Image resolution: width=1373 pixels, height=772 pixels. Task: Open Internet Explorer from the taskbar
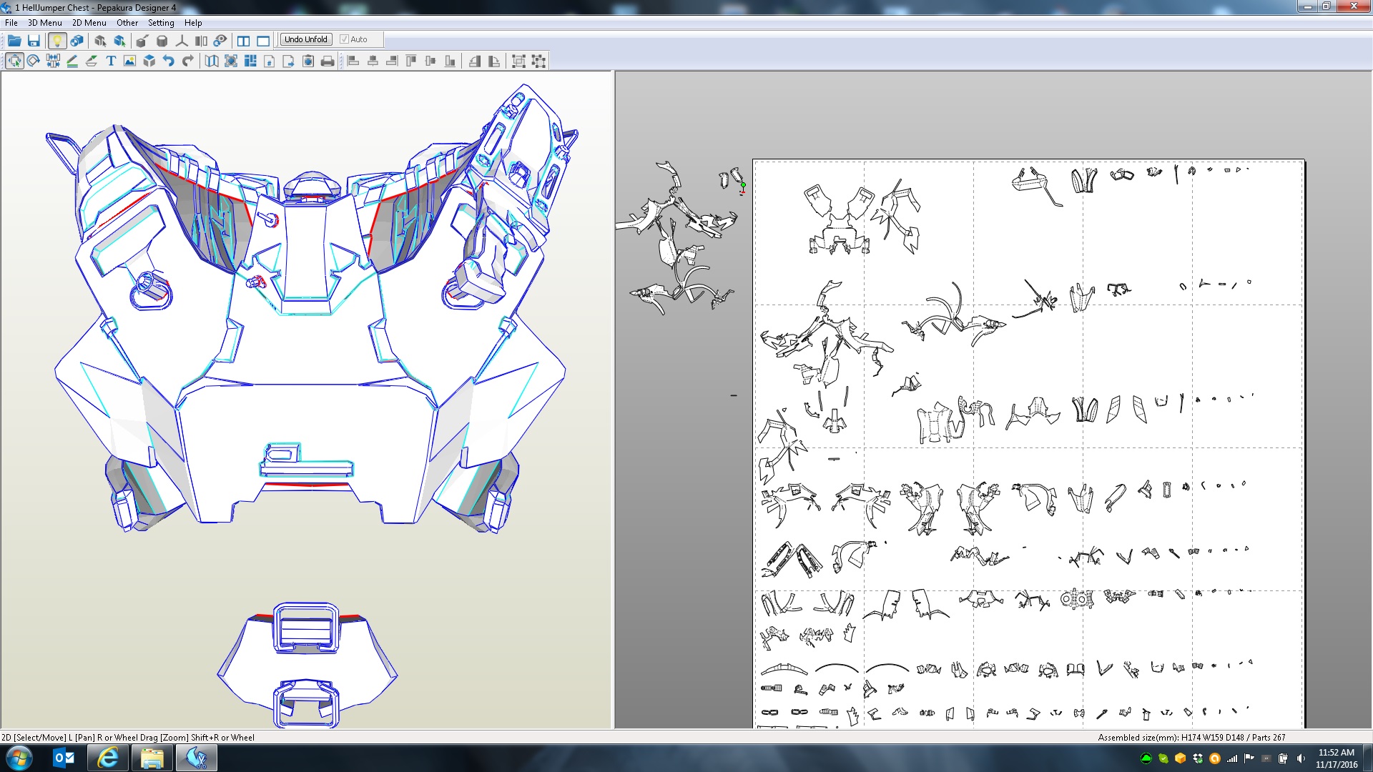(x=108, y=758)
